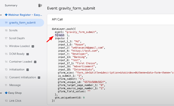Image resolution: width=174 pixels, height=106 pixels.
Task: Click the input_8 "test" line
Action: [x=70, y=60]
